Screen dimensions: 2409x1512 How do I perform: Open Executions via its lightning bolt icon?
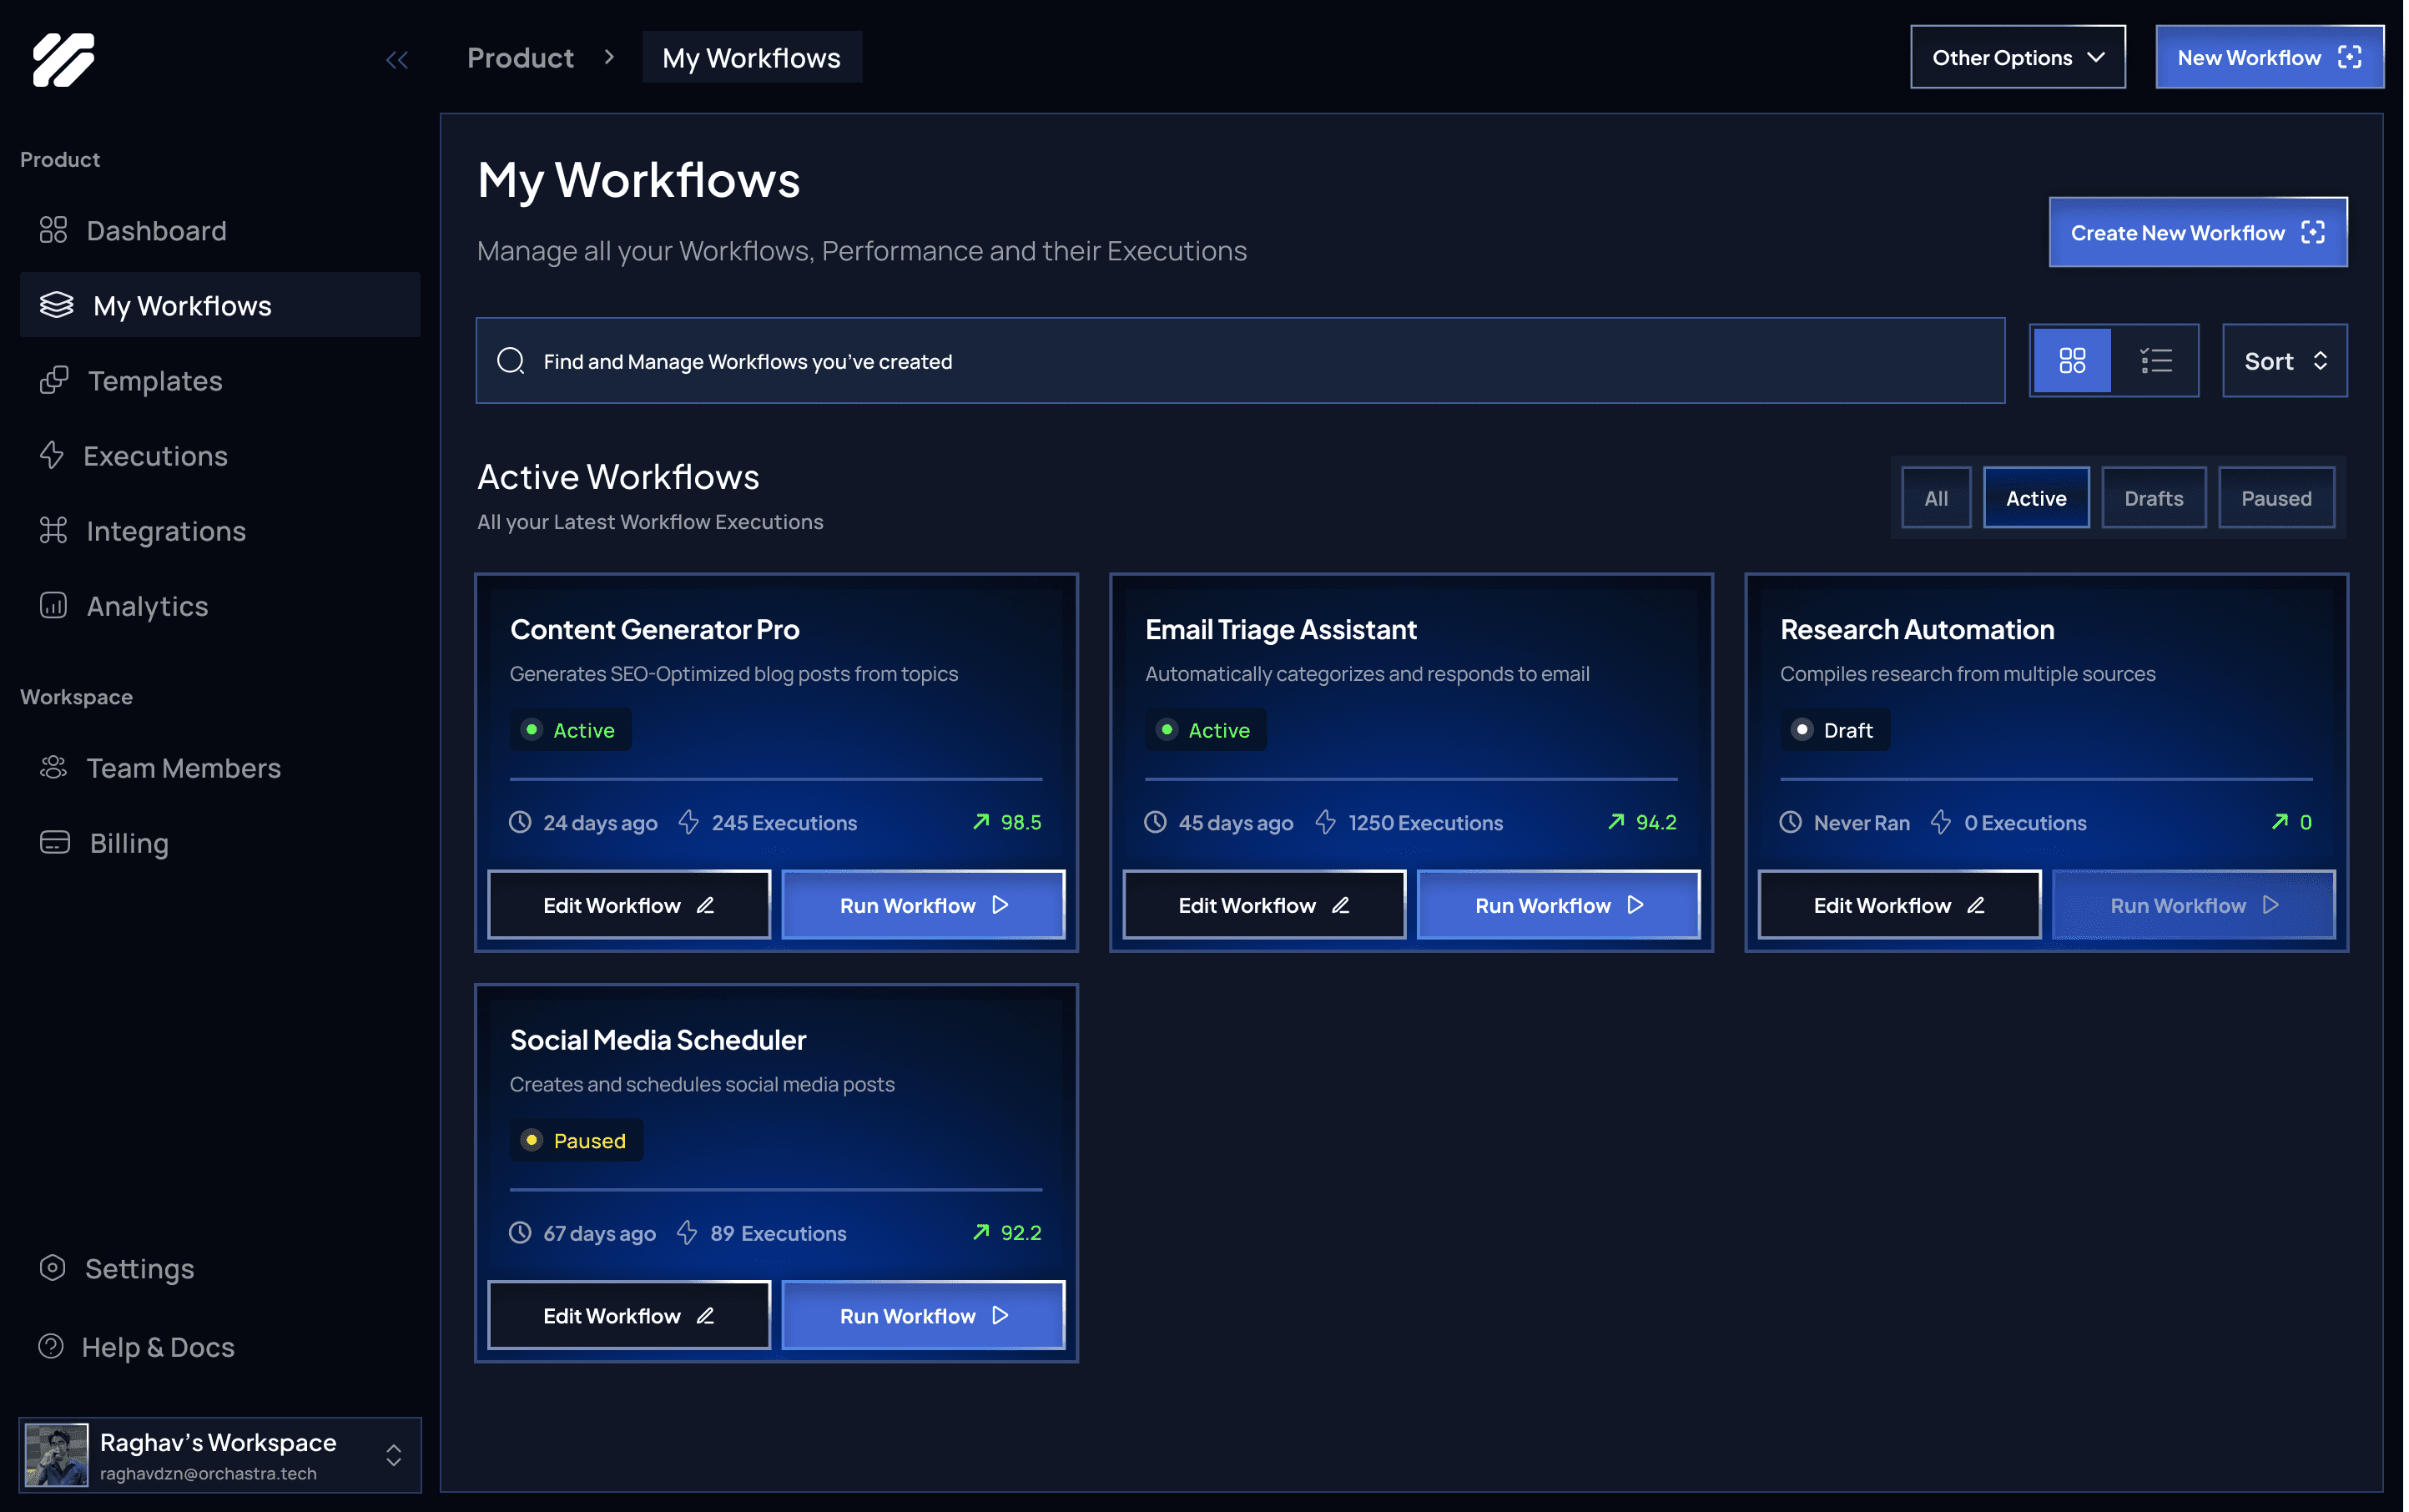[x=52, y=455]
